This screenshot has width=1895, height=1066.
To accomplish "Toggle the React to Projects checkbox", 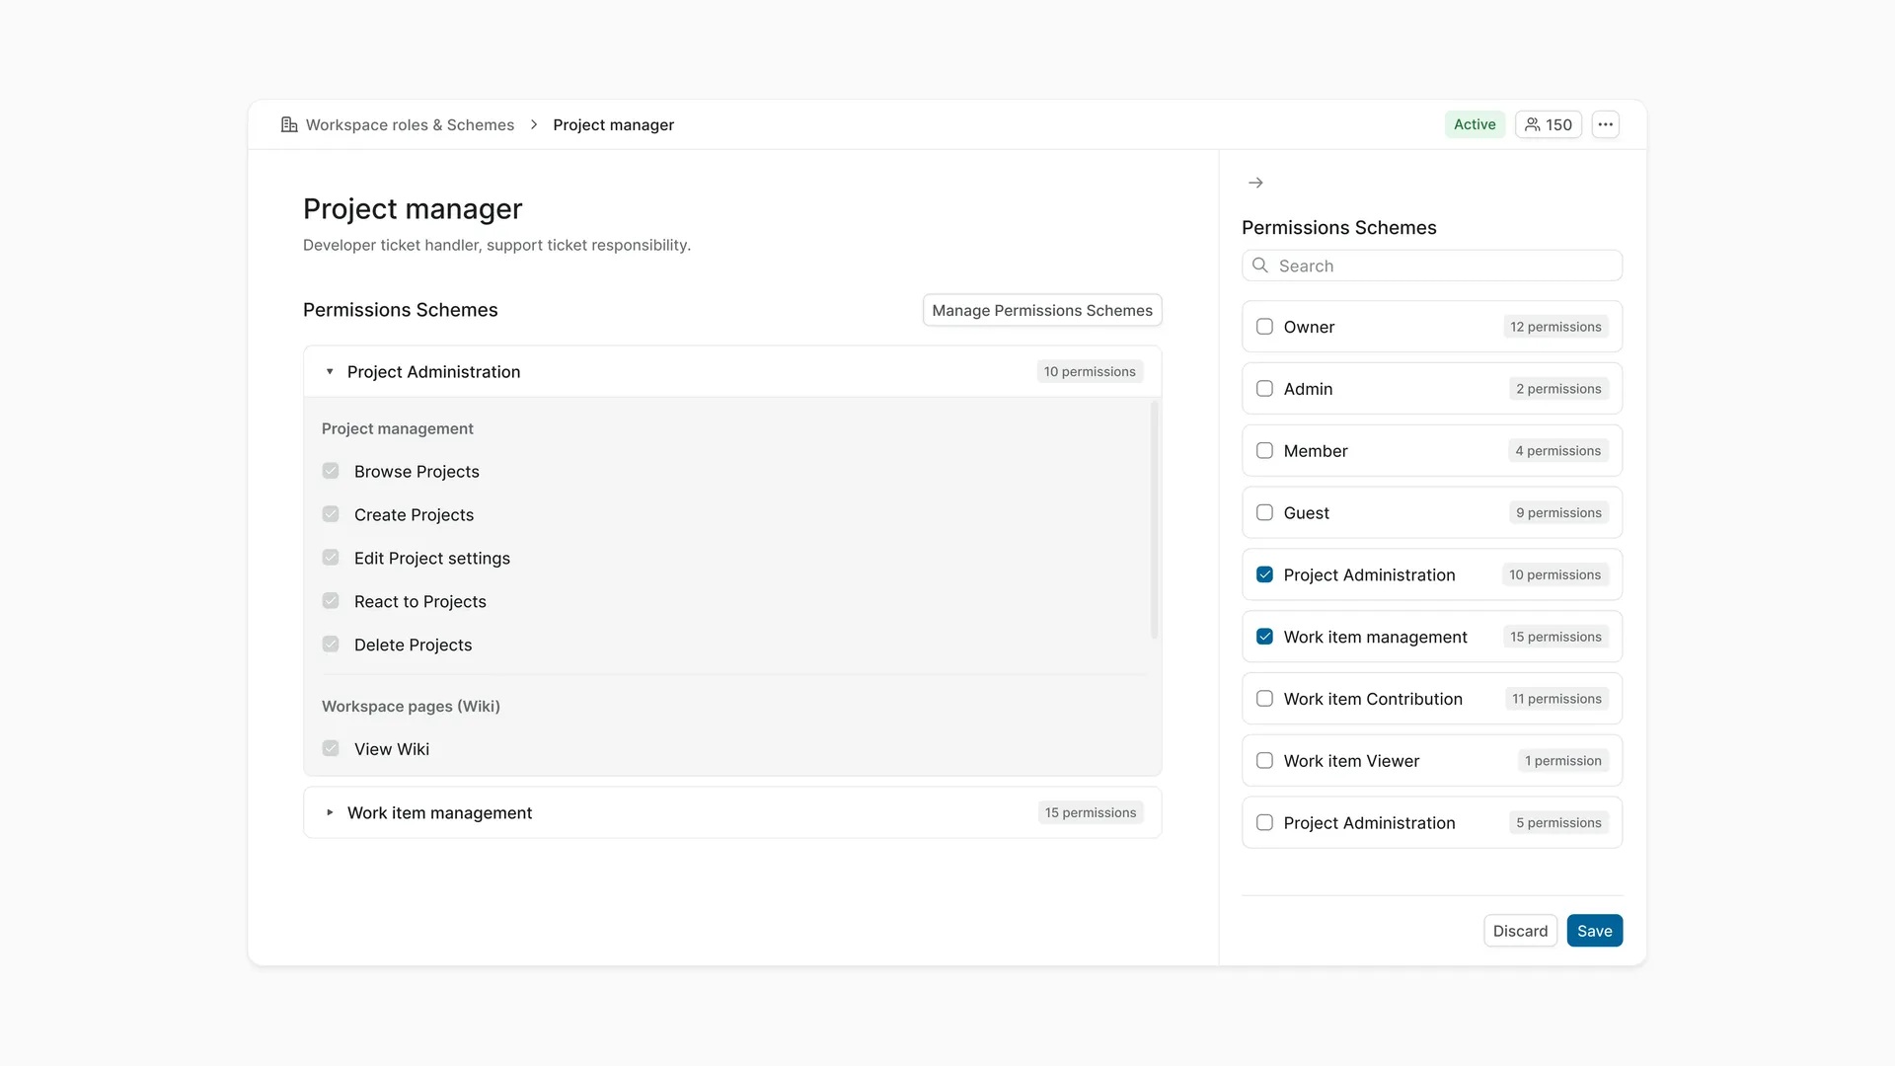I will click(331, 601).
